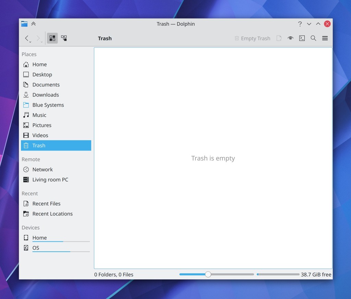Select the OS device

(x=36, y=248)
